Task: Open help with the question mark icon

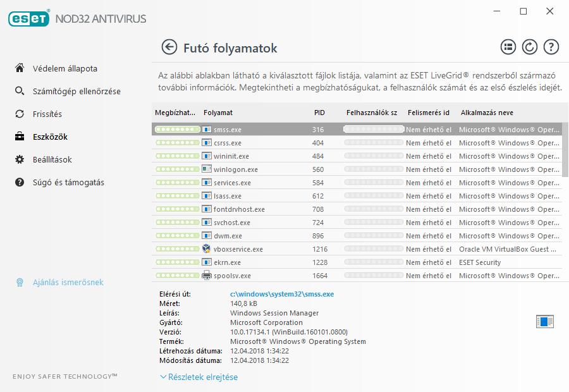Action: pos(551,47)
